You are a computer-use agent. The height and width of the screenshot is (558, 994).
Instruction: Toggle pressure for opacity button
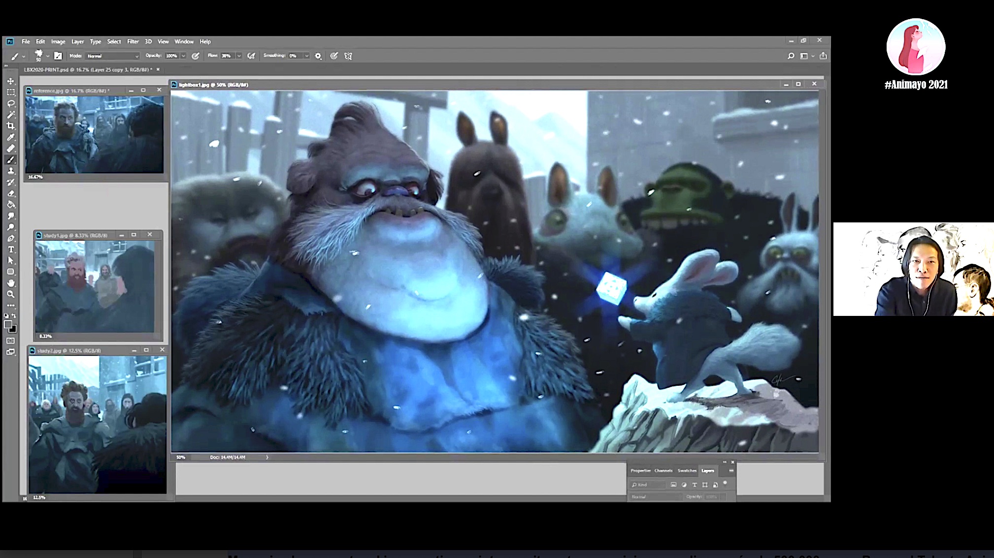(x=196, y=56)
